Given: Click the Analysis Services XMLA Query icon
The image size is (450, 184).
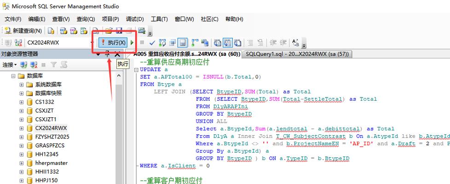Looking at the screenshot, I should click(x=84, y=31).
